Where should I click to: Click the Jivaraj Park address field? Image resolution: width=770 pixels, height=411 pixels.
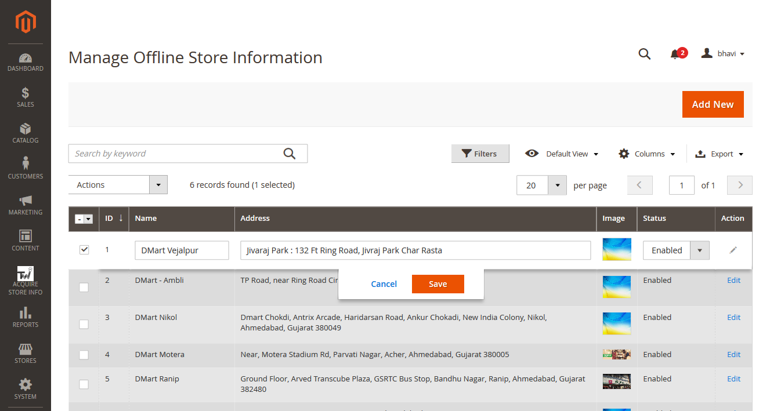pos(415,250)
